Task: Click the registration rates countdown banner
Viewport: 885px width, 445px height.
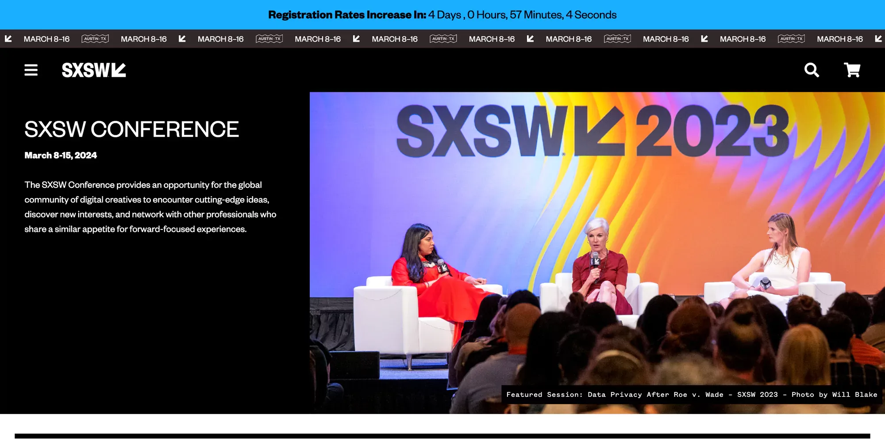Action: [442, 15]
